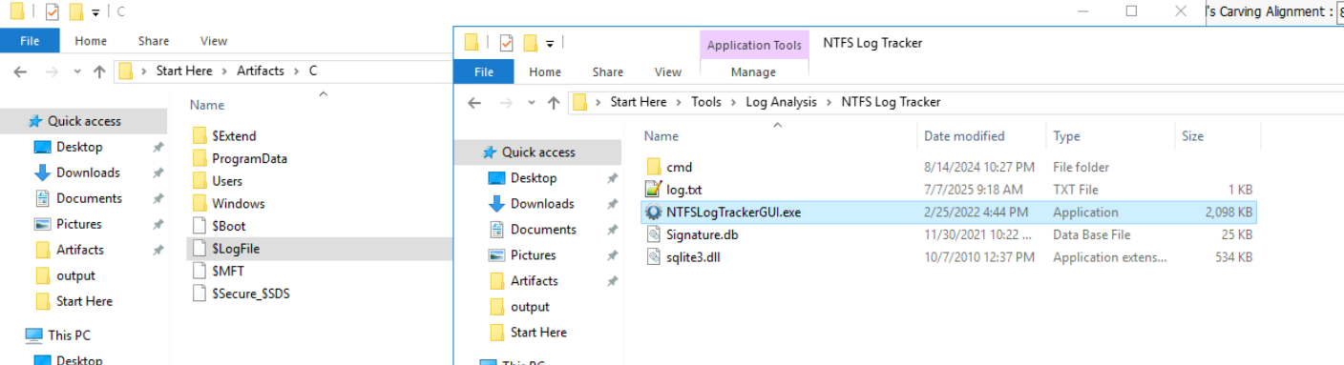Sort by Name column in C window
This screenshot has width=1344, height=365.
point(207,106)
